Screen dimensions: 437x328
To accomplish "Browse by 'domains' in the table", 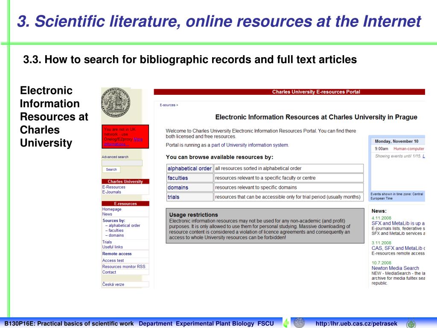I will click(x=178, y=187).
